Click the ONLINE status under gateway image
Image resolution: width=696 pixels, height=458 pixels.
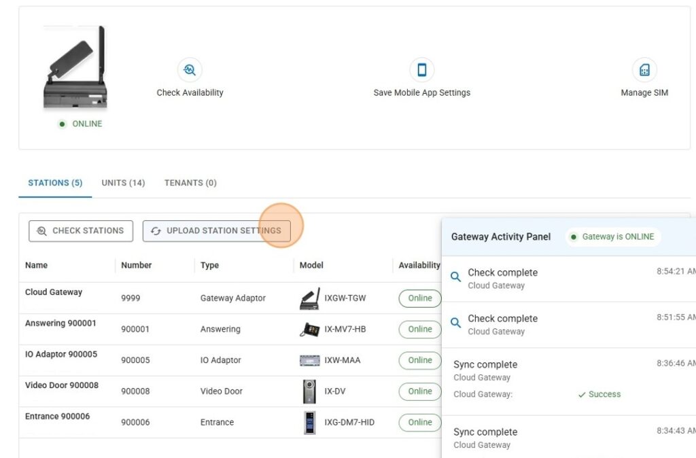pos(81,124)
